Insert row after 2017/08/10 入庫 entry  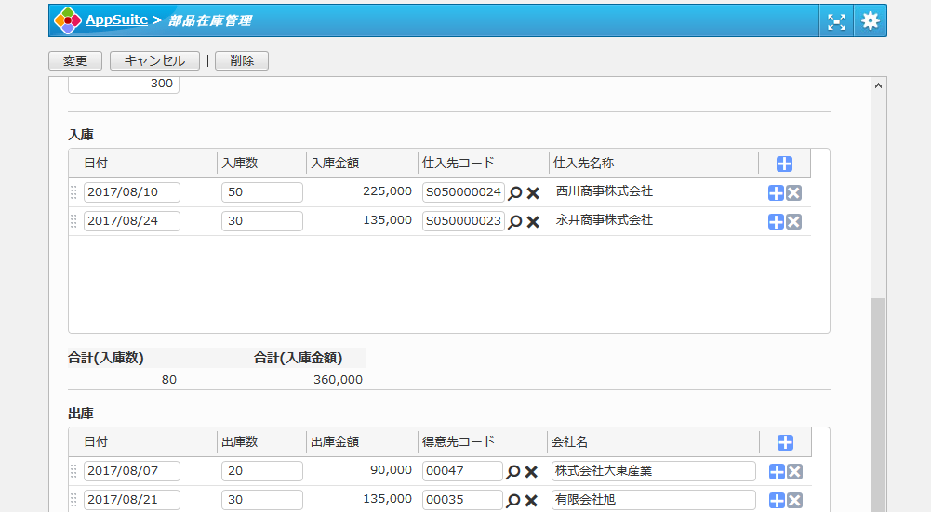point(776,193)
